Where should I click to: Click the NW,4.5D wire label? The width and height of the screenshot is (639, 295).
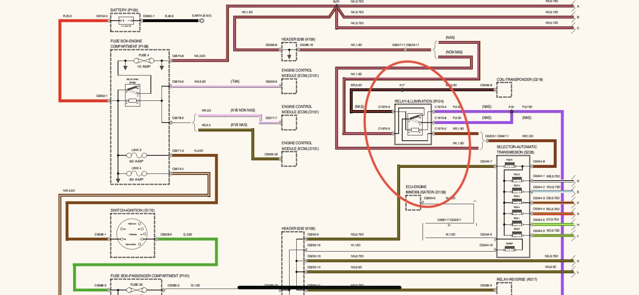69,191
